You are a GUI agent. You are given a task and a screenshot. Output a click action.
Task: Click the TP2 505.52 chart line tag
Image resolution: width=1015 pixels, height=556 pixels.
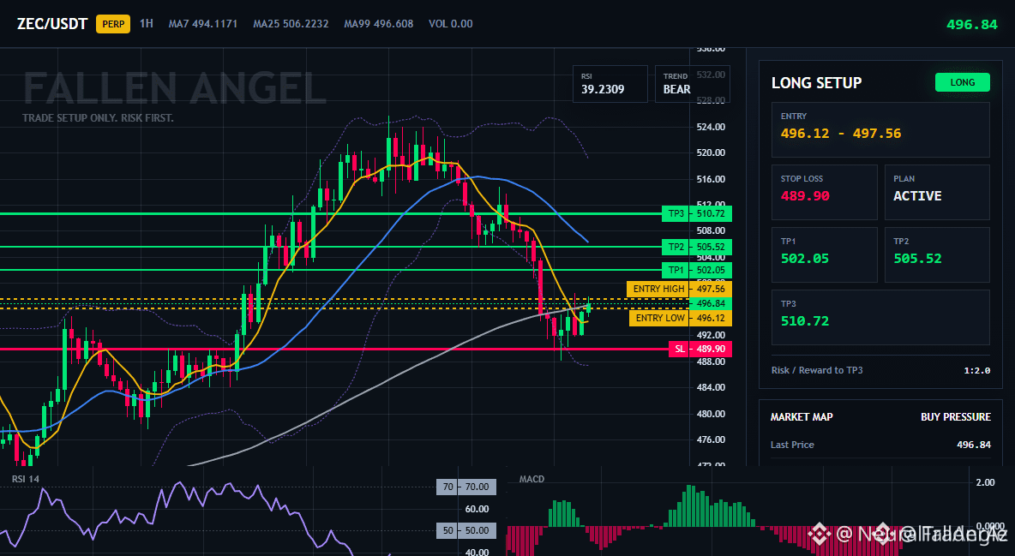696,247
